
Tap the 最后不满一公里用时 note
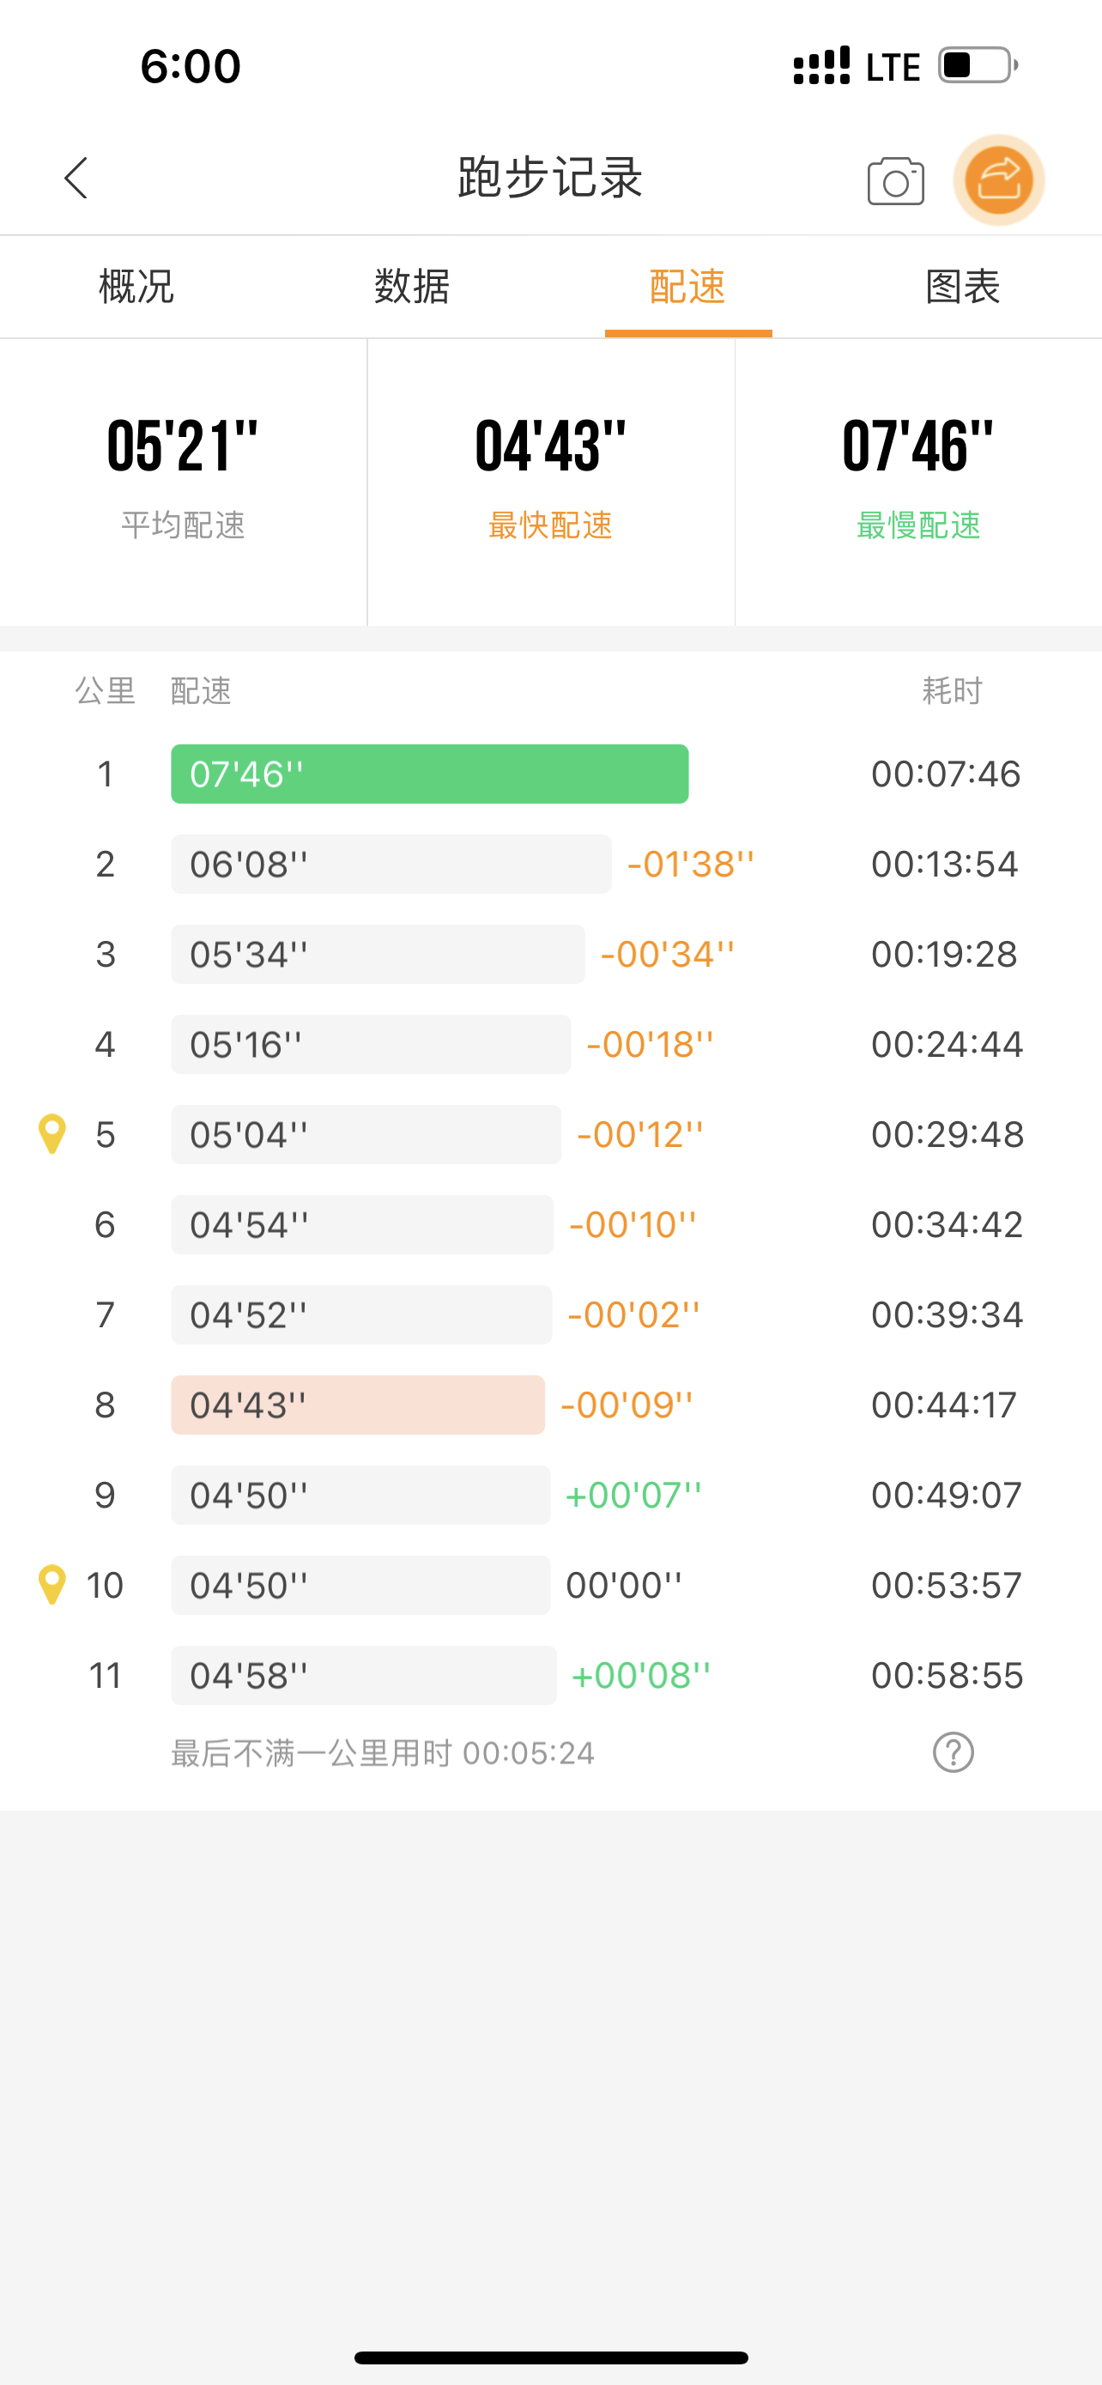(382, 1752)
